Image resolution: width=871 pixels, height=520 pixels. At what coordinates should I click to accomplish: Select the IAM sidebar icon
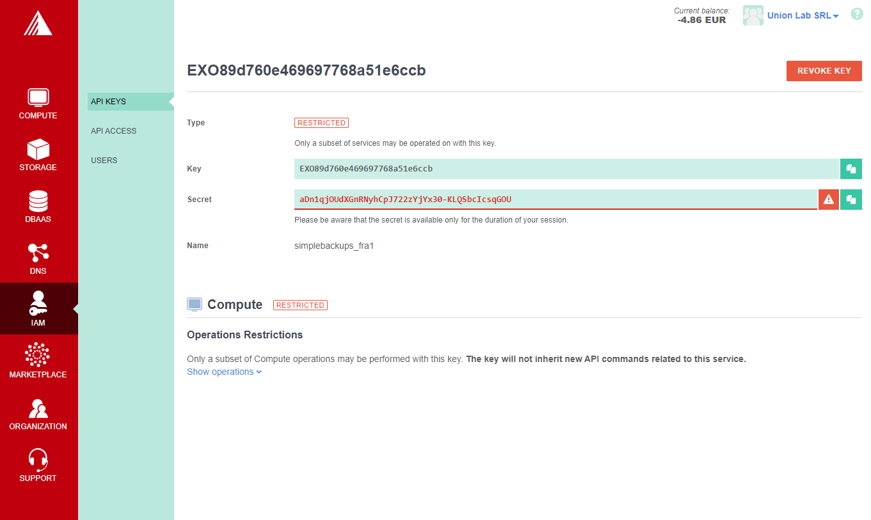pyautogui.click(x=38, y=309)
